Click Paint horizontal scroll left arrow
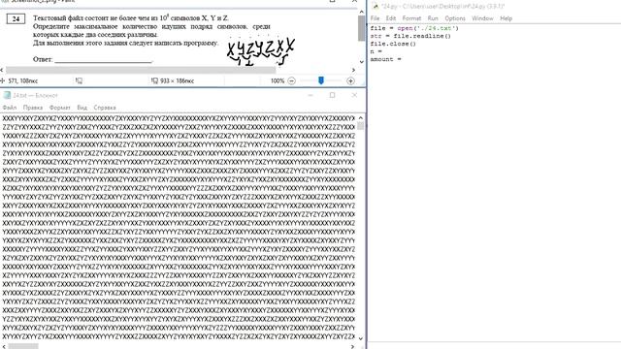 tap(2, 70)
